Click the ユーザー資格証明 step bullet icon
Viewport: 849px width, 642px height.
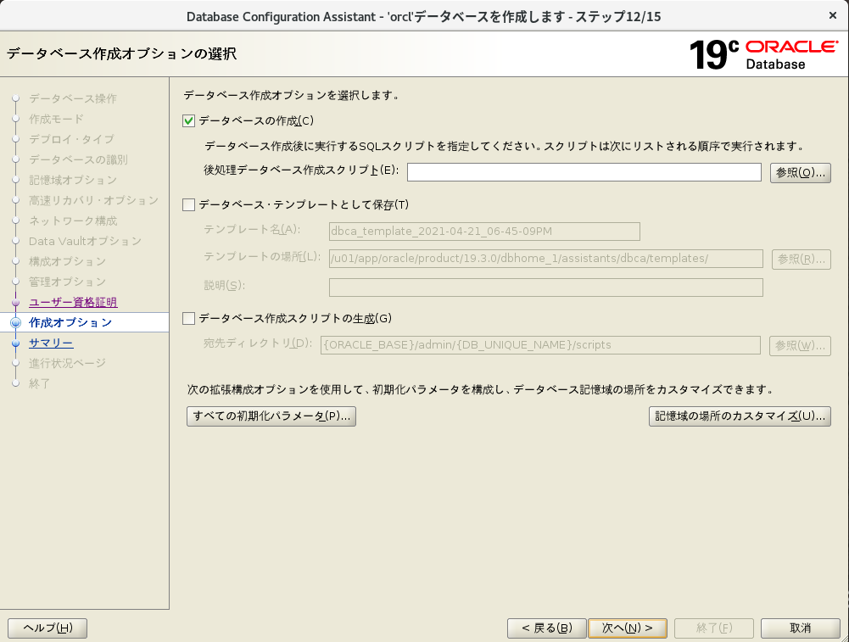(x=15, y=303)
